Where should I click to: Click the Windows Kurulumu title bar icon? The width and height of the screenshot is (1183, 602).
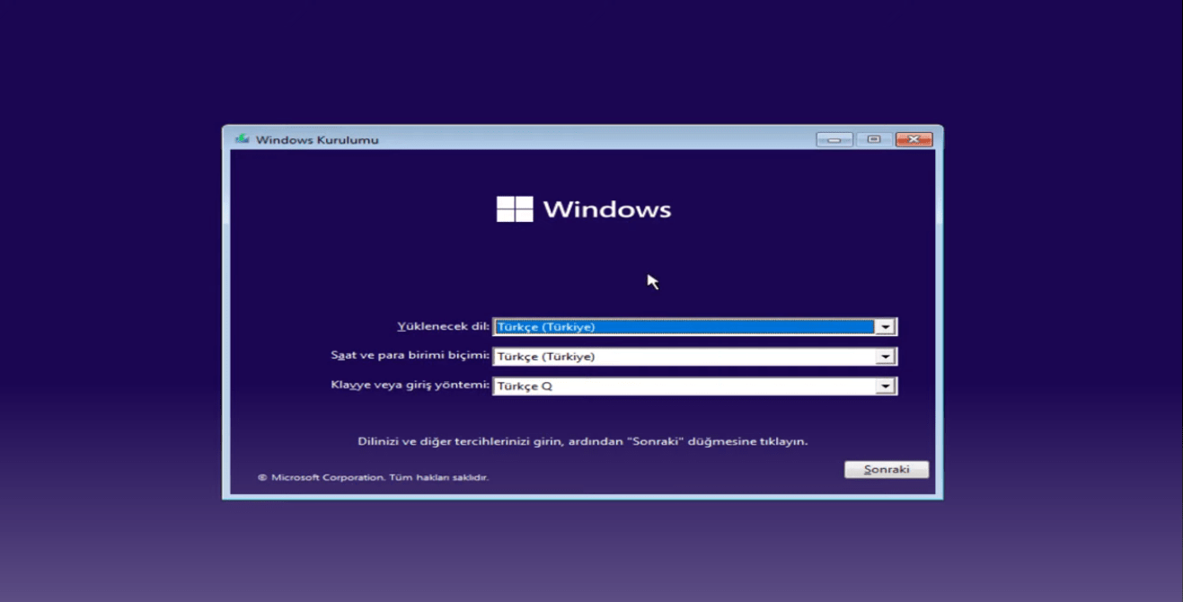click(x=242, y=139)
